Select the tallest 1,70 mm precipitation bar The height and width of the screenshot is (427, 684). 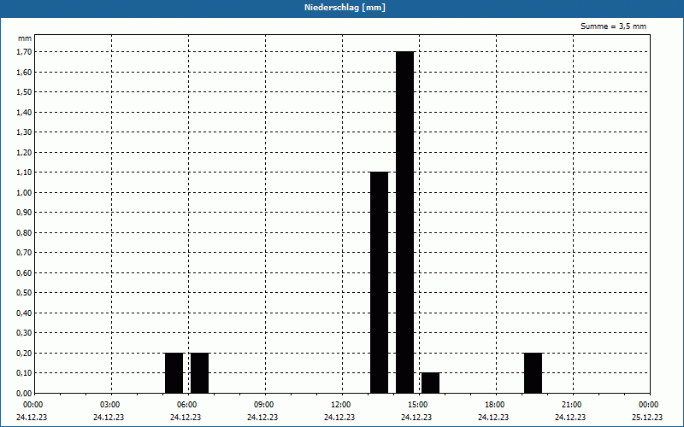click(404, 222)
